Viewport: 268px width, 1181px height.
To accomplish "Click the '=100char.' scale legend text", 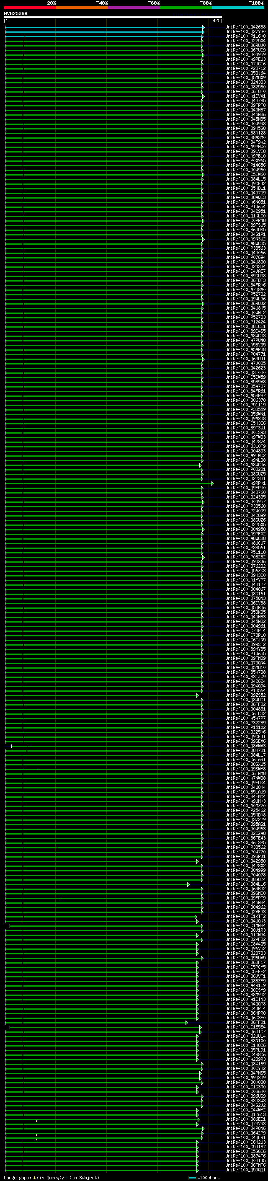I will [209, 1178].
